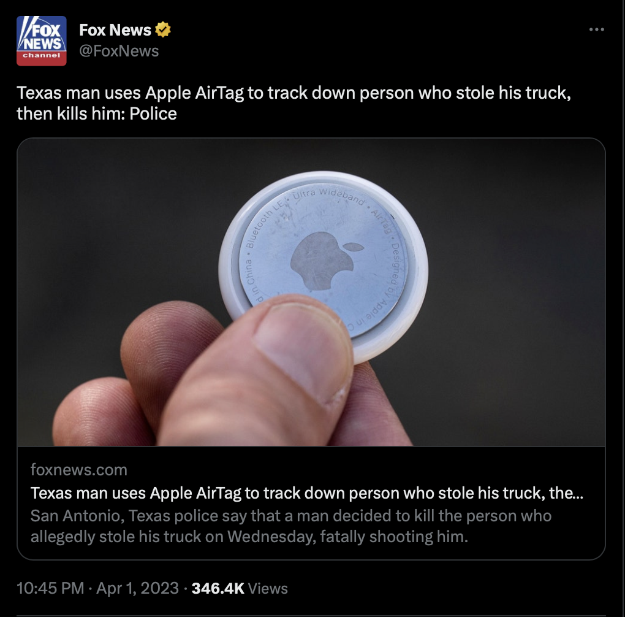Click the Views label
This screenshot has height=617, width=625.
tap(267, 589)
